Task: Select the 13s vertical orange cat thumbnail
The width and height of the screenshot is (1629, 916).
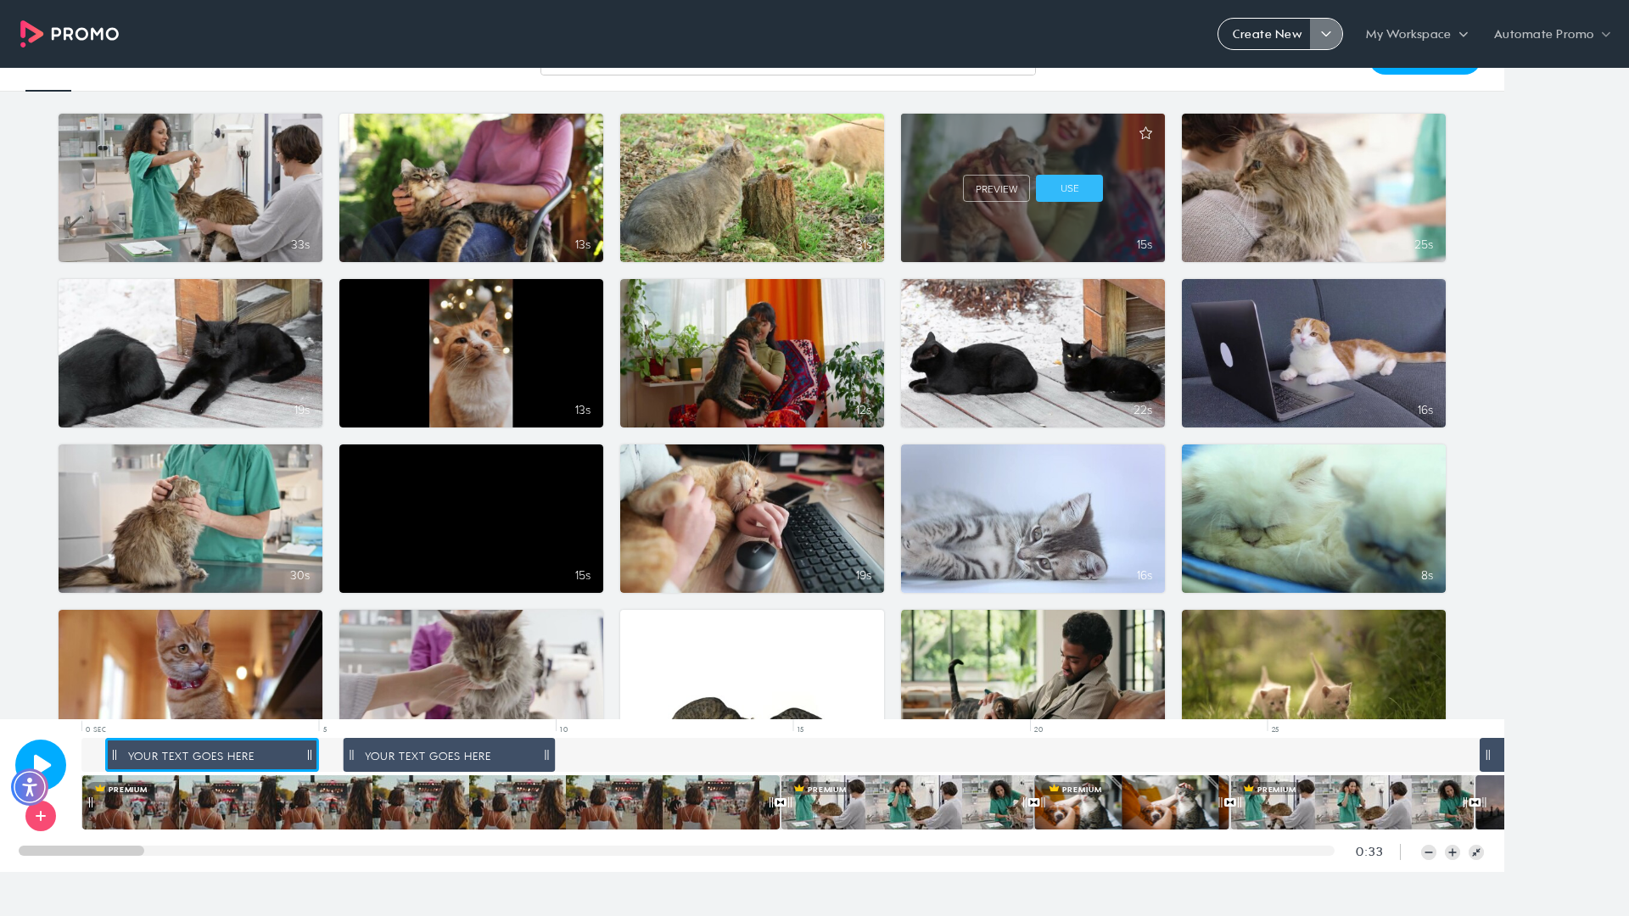Action: (x=471, y=353)
